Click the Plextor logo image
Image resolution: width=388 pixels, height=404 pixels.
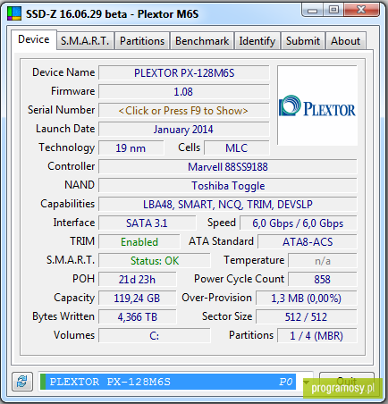pos(317,105)
